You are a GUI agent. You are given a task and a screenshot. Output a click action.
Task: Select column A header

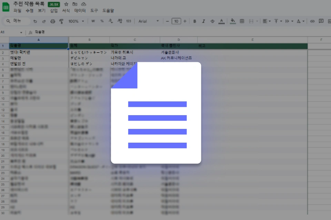point(39,40)
